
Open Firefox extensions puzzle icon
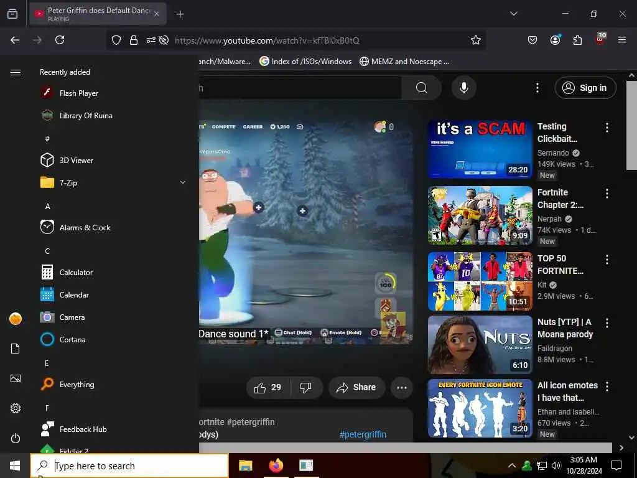coord(577,40)
